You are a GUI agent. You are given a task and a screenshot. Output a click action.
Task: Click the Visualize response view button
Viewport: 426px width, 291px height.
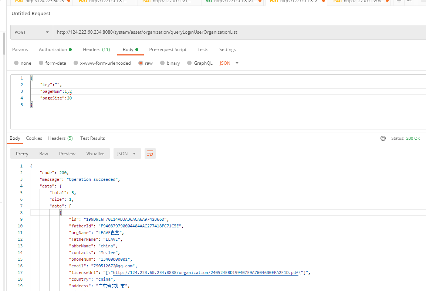95,154
